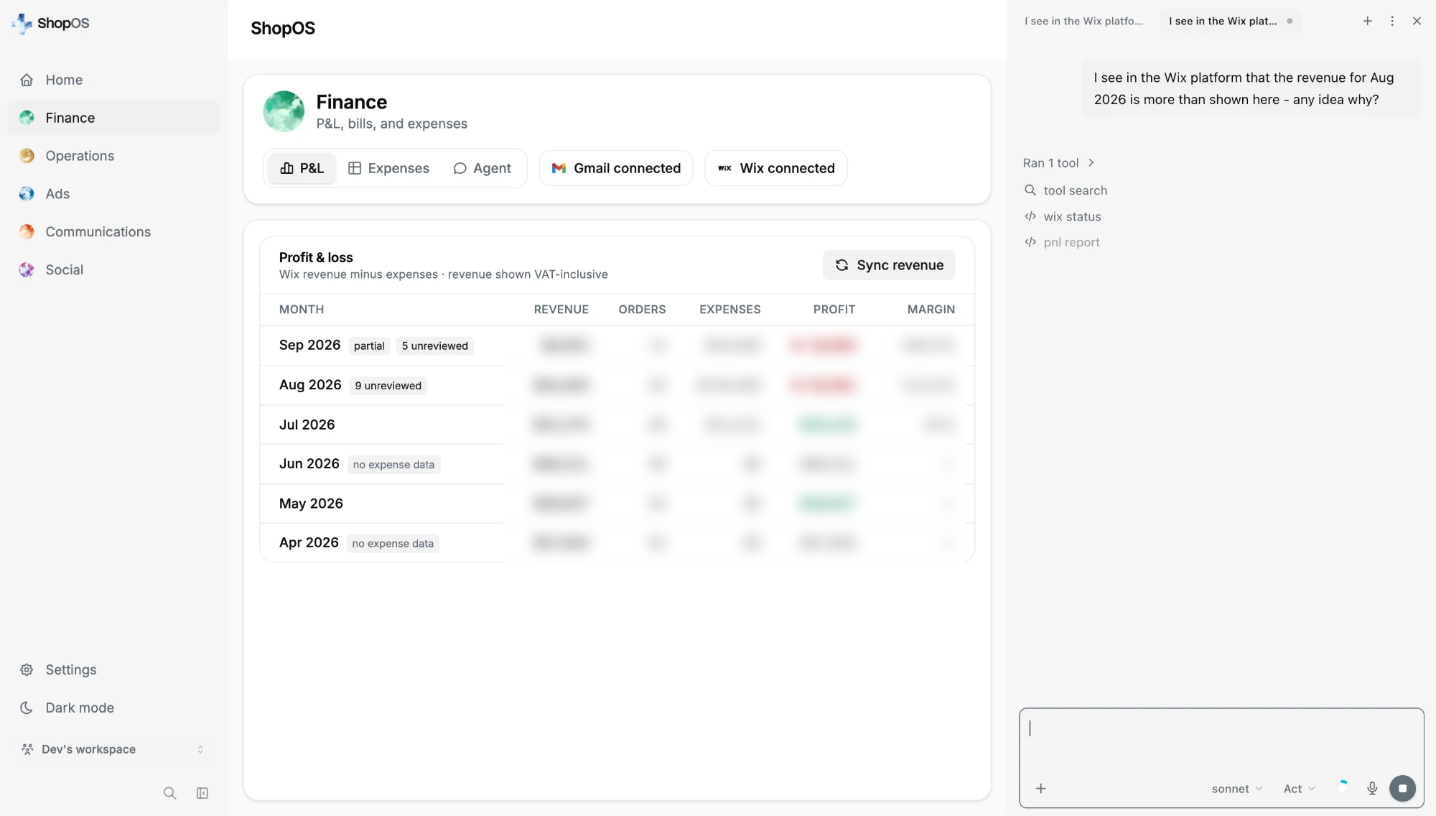Click the add attachment plus icon
Viewport: 1436px width, 816px height.
coord(1040,789)
